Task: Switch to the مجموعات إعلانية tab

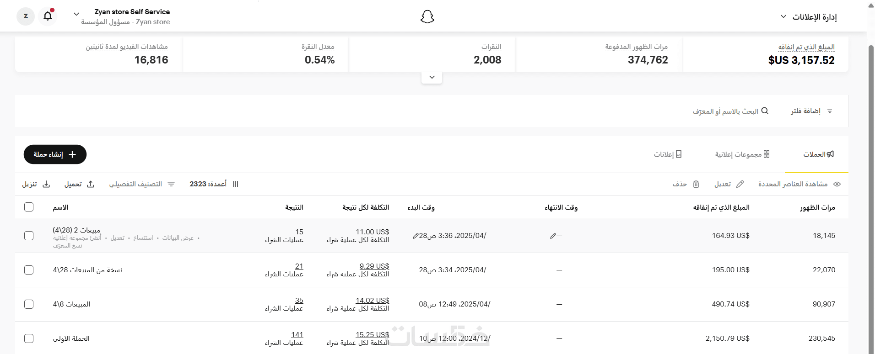Action: point(742,154)
